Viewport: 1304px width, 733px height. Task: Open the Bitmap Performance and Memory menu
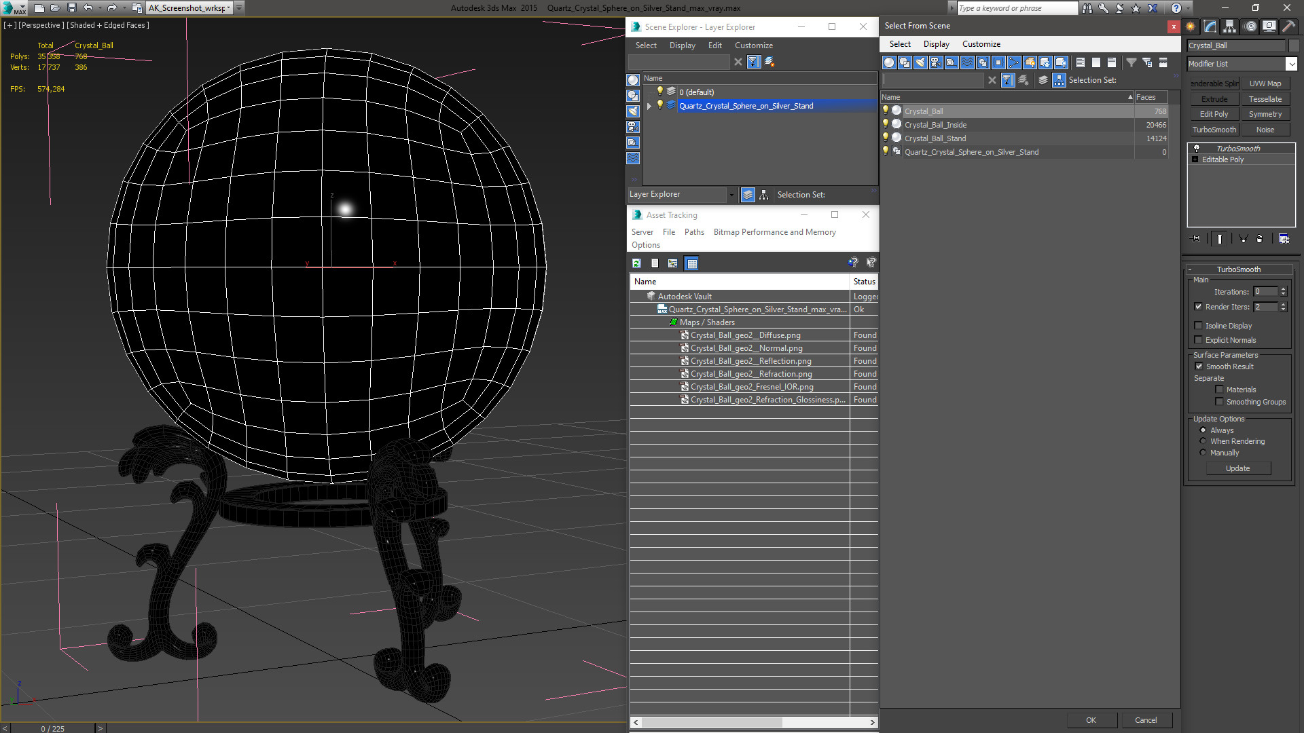(774, 232)
